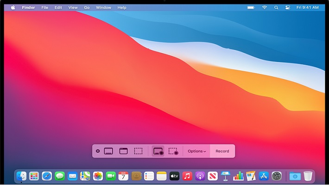Screen dimensions: 329x185
Task: Open the Go menu
Action: tap(87, 7)
